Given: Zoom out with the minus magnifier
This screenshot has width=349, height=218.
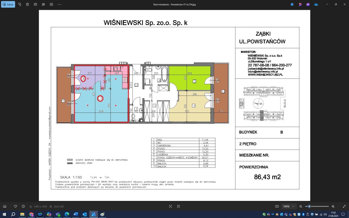Looking at the screenshot, I should coord(301,206).
